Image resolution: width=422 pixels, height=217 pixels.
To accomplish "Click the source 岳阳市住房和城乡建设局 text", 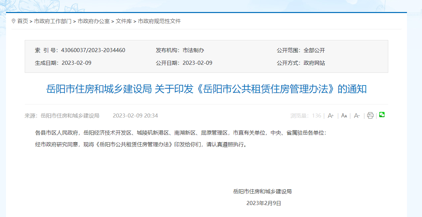I will coord(70,116).
